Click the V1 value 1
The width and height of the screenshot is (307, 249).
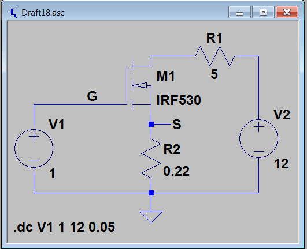tap(52, 173)
